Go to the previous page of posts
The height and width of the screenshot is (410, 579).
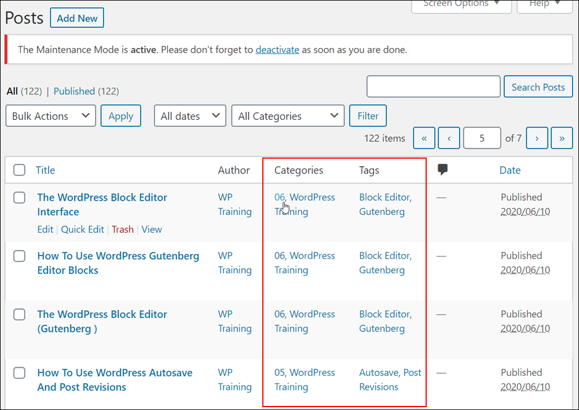pyautogui.click(x=449, y=138)
